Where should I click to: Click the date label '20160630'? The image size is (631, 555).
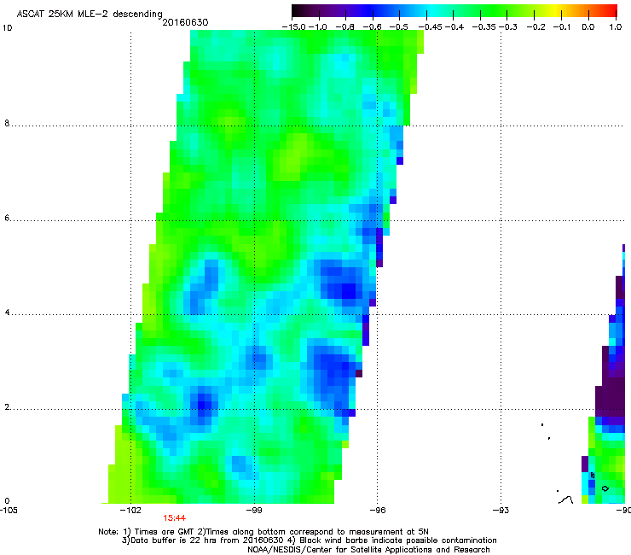tap(185, 22)
